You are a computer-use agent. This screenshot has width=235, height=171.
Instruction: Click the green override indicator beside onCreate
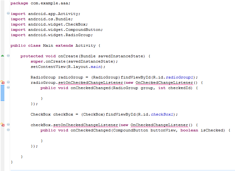pos(2,56)
